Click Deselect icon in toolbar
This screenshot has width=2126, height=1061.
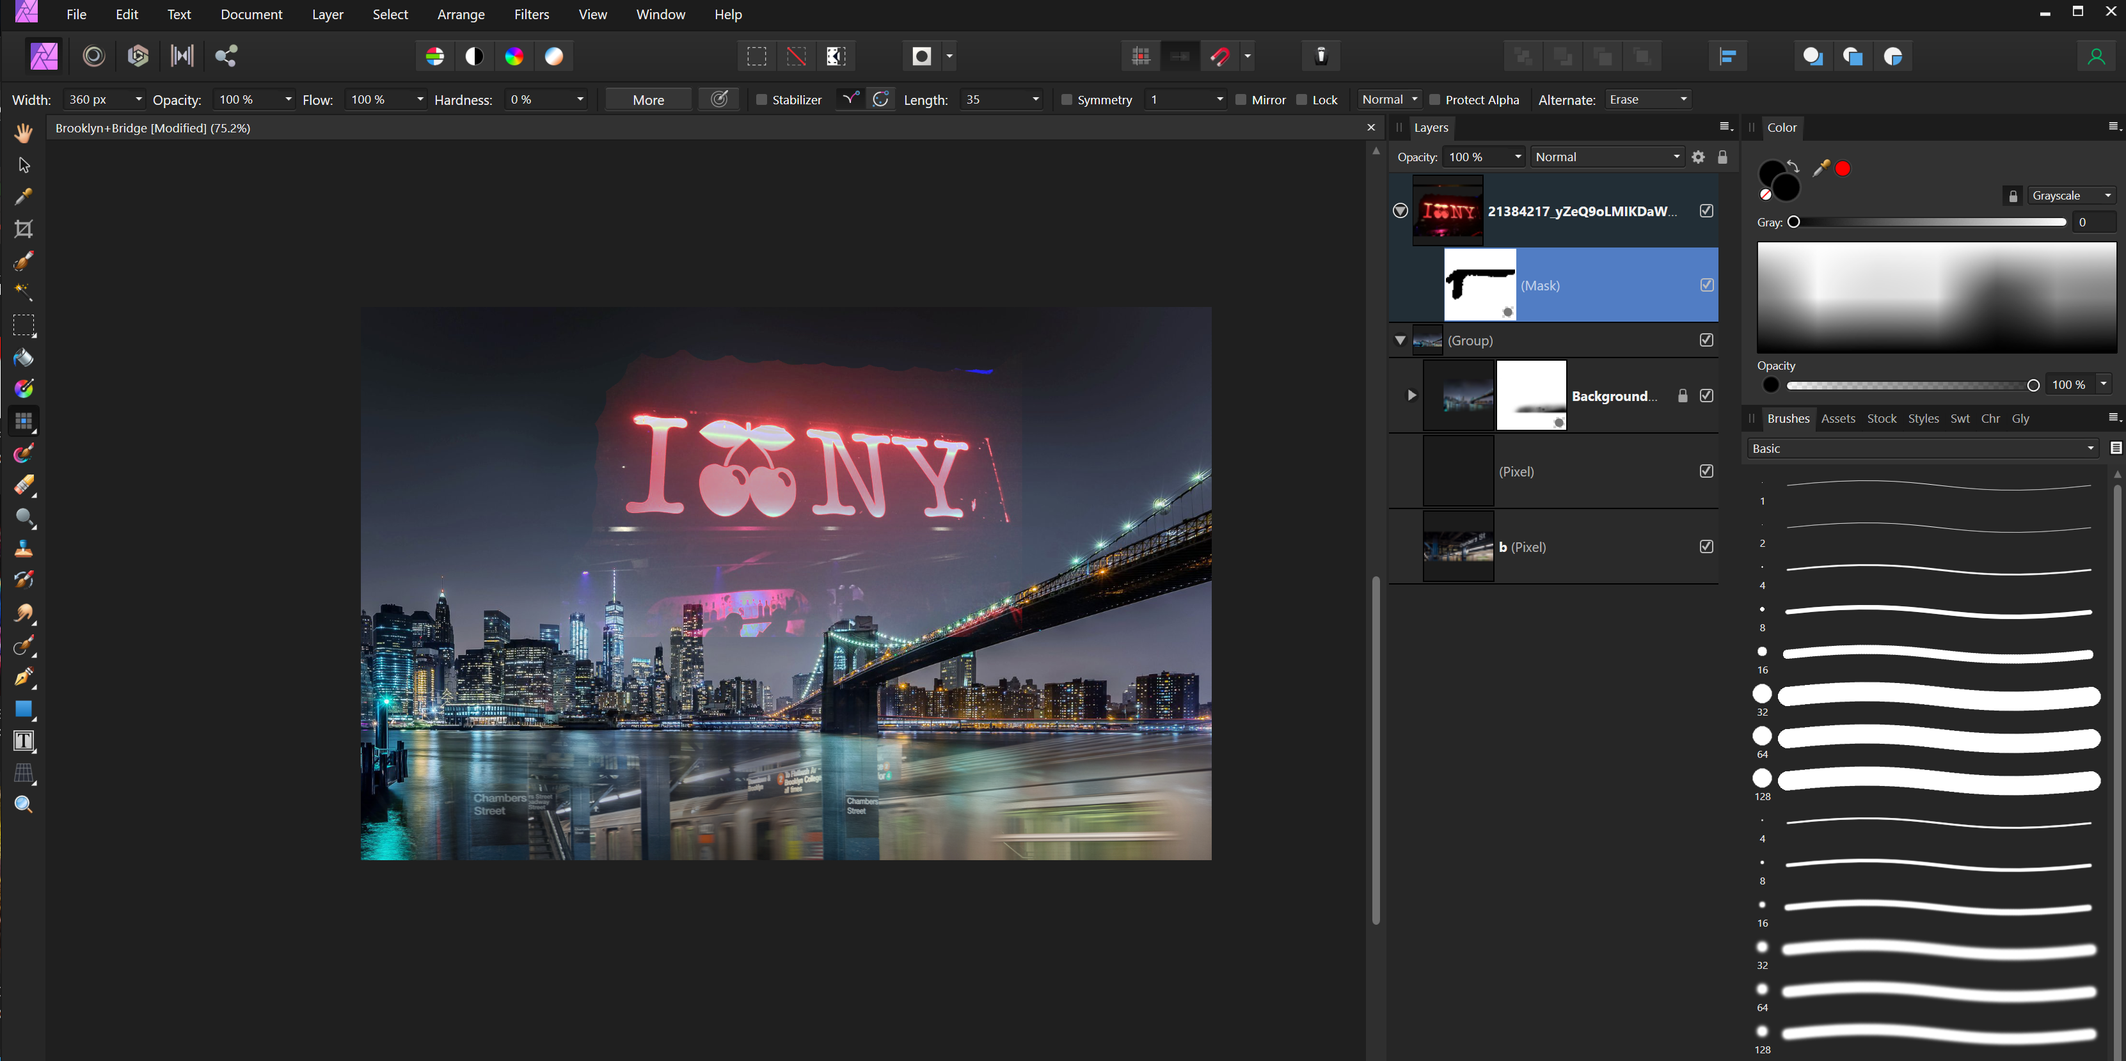point(797,56)
